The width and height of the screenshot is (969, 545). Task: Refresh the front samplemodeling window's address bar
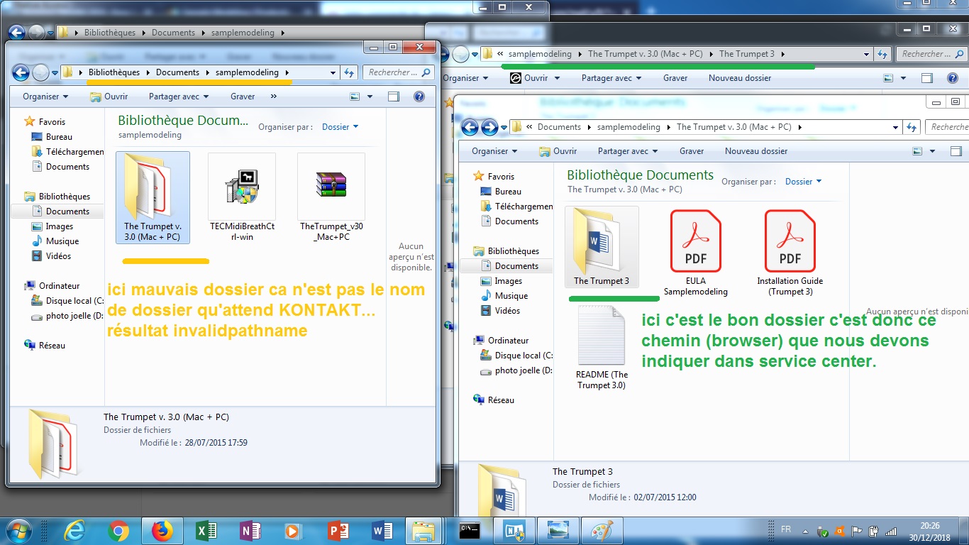coord(349,72)
